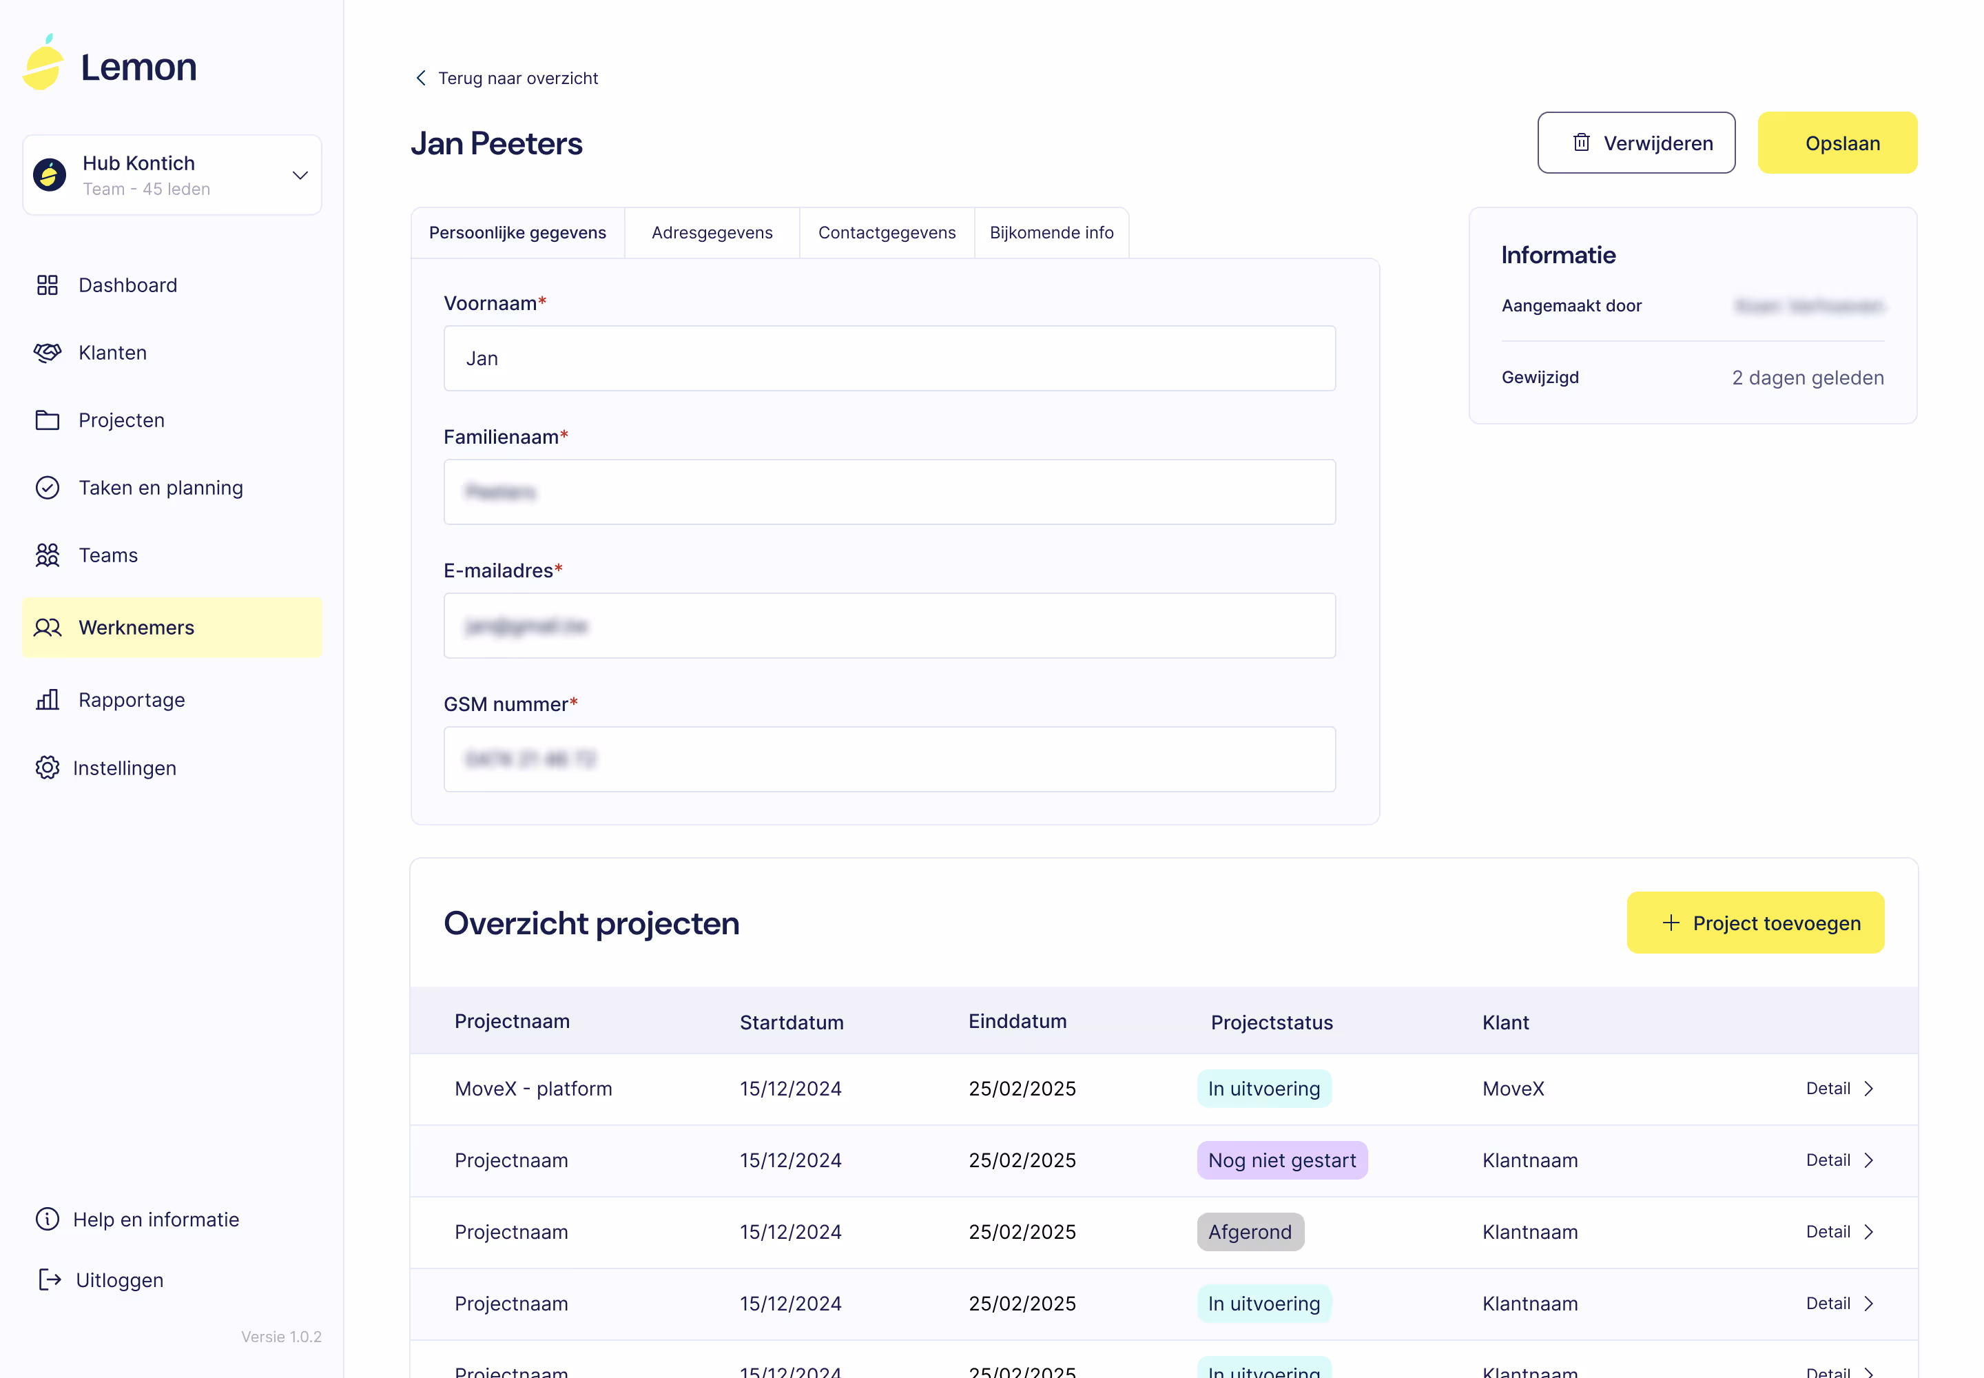The height and width of the screenshot is (1378, 1984).
Task: Click the Uitloggen exit icon
Action: (49, 1279)
